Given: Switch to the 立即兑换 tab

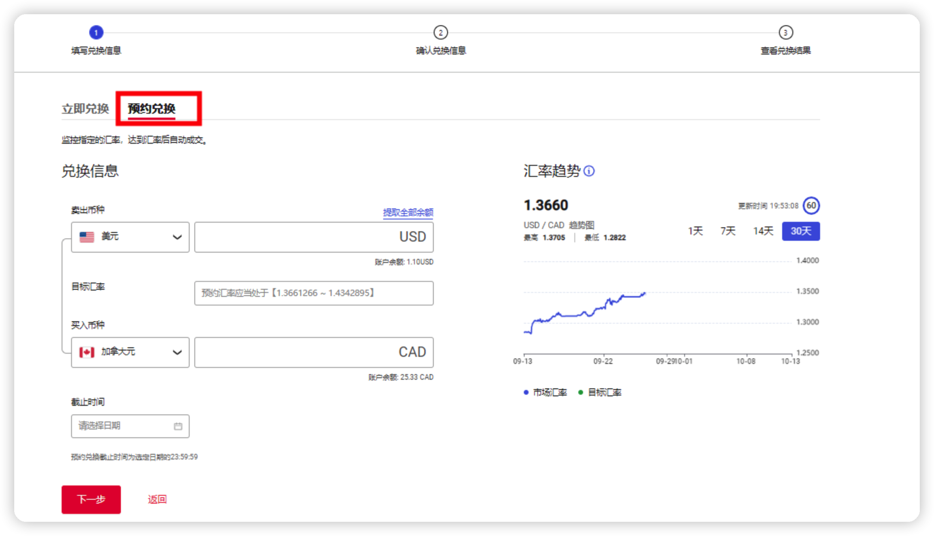Looking at the screenshot, I should pyautogui.click(x=85, y=109).
